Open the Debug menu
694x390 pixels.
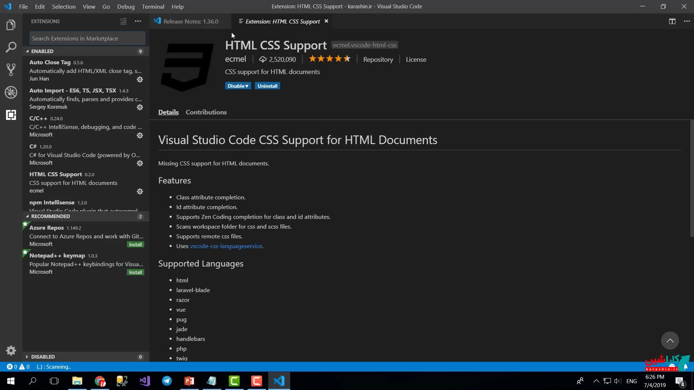coord(126,6)
